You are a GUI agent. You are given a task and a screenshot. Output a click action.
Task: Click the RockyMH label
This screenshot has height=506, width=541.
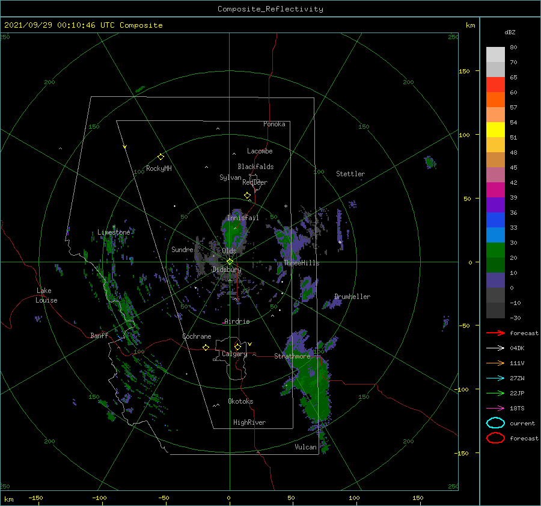159,168
